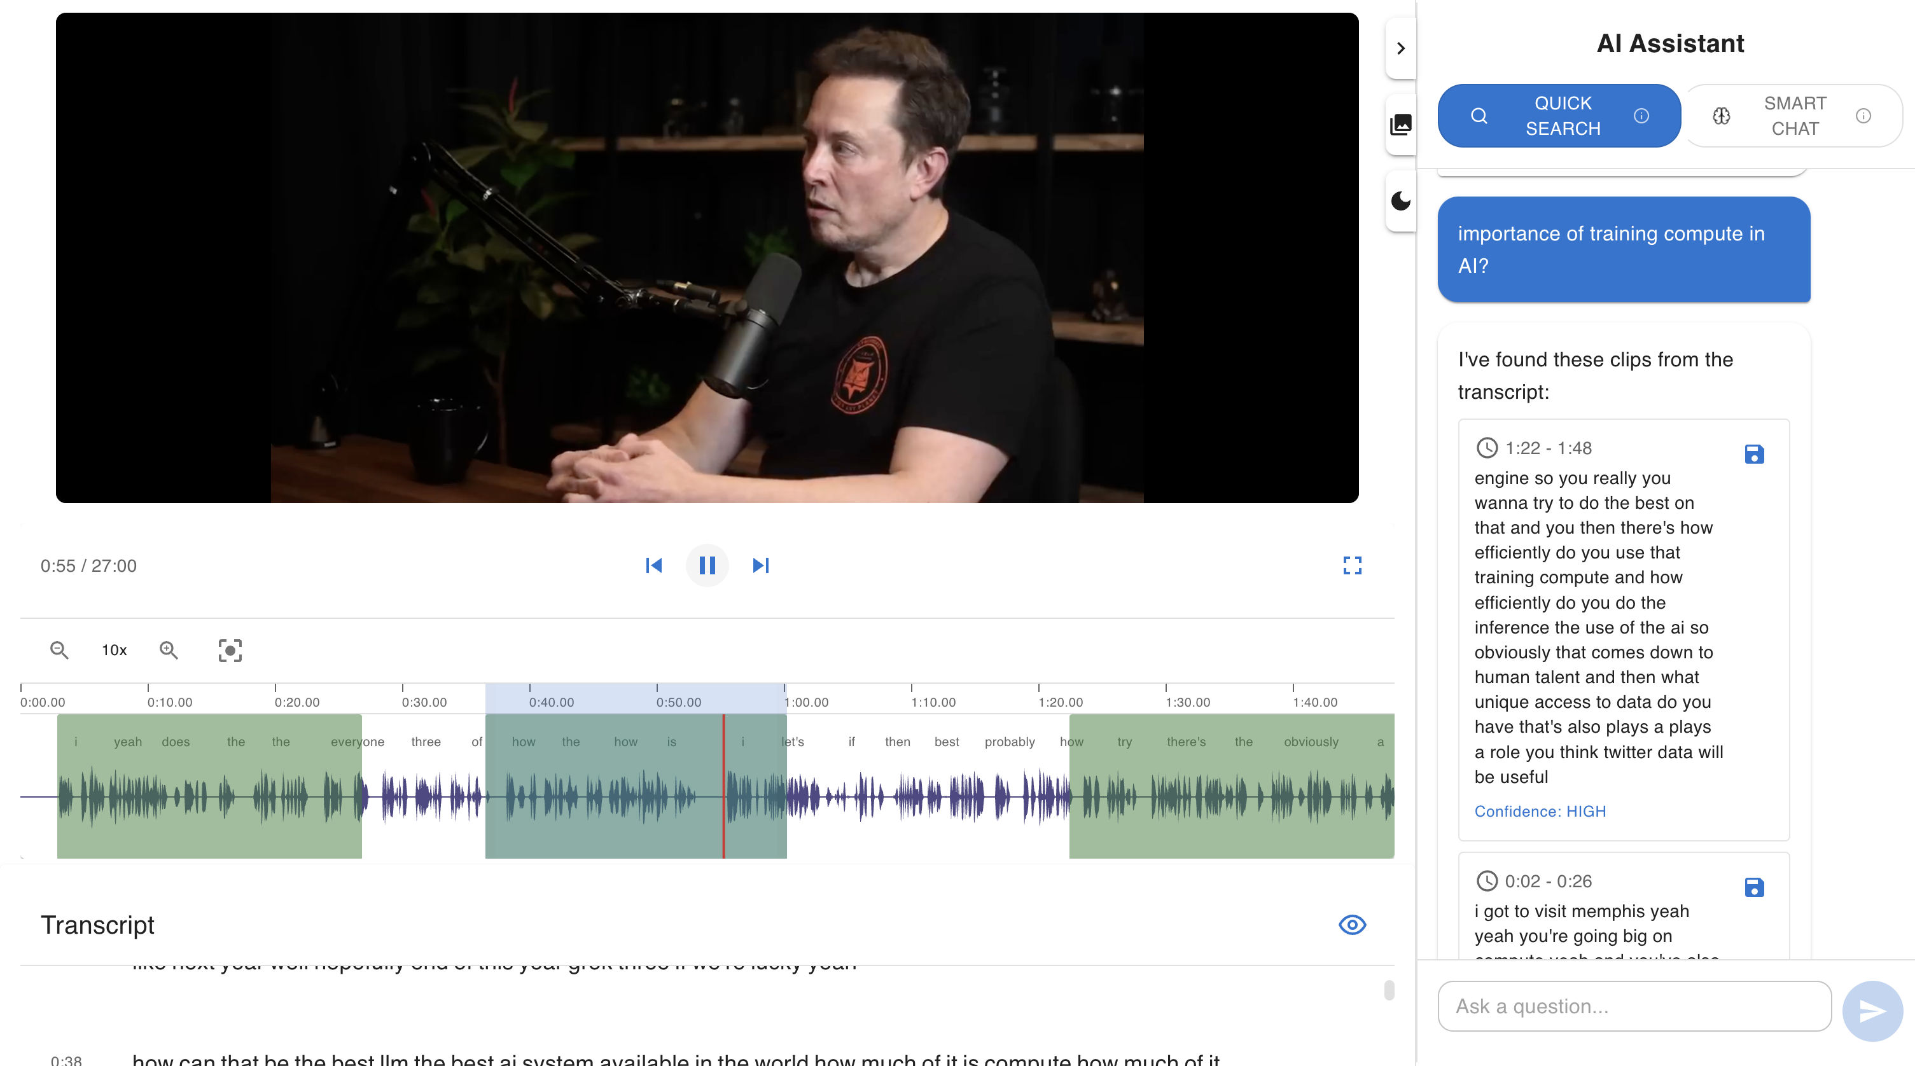This screenshot has height=1066, width=1915.
Task: Collapse the AI Assistant panel
Action: tap(1400, 48)
